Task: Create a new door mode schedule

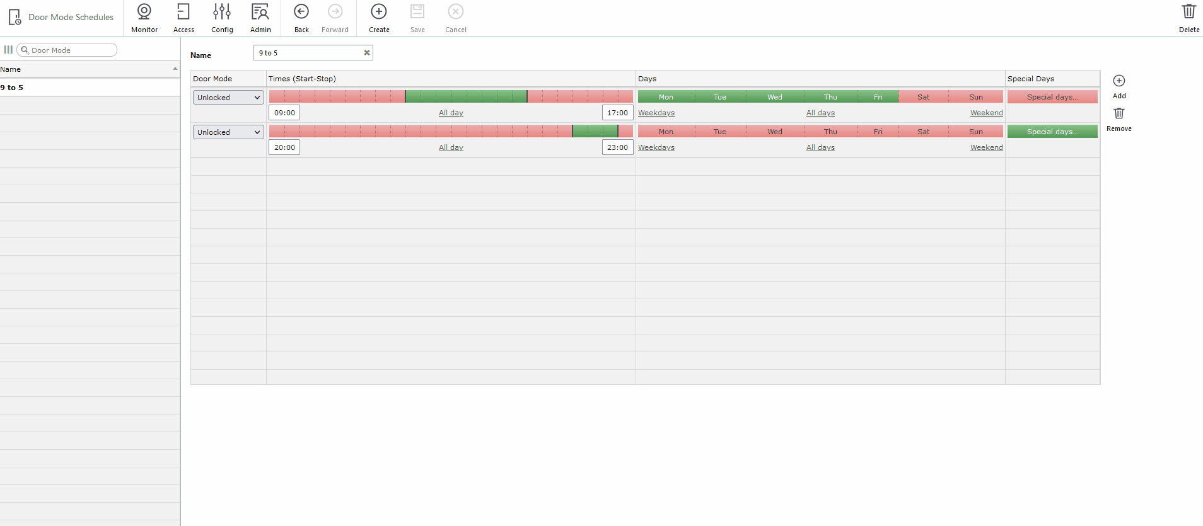Action: (x=379, y=18)
